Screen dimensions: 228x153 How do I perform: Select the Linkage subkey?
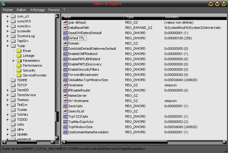tap(28, 56)
